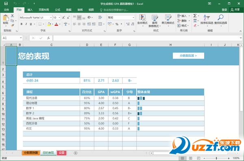This screenshot has width=244, height=161.
Task: Click the percent style icon
Action: coord(117,24)
